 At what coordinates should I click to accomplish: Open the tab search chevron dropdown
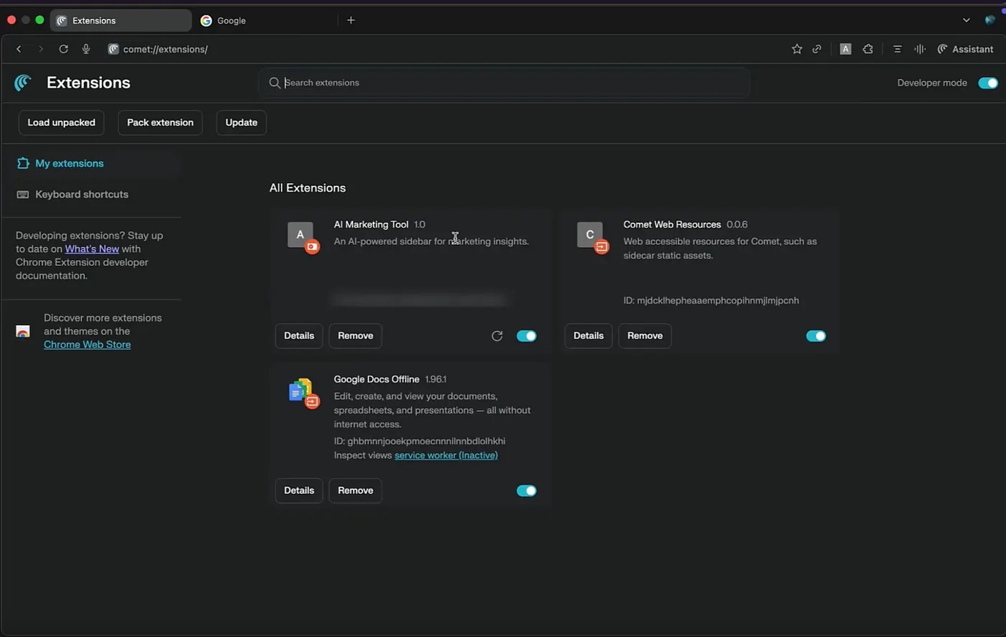coord(966,20)
